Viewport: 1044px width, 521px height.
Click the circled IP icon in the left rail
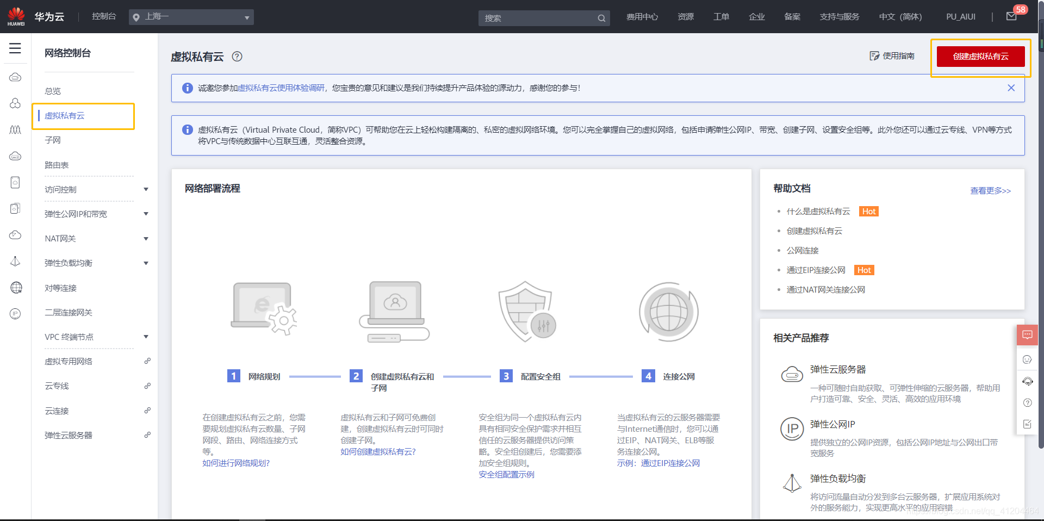coord(15,314)
